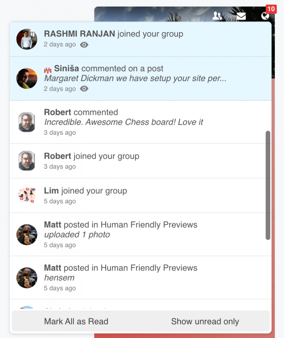Viewport: 284px width, 338px height.
Task: Click Lim's illustrated profile avatar
Action: point(27,195)
